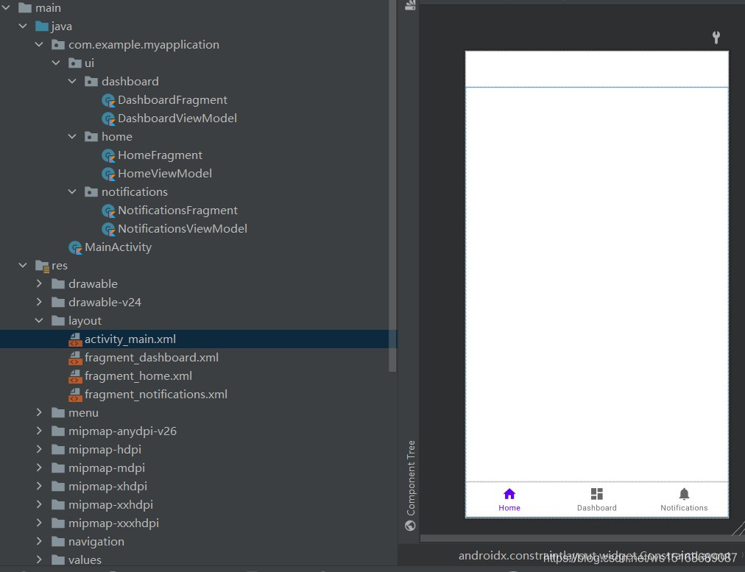Screen dimensions: 745x572
Task: Tap the Dashboard icon in preview navigation bar
Action: click(x=597, y=494)
